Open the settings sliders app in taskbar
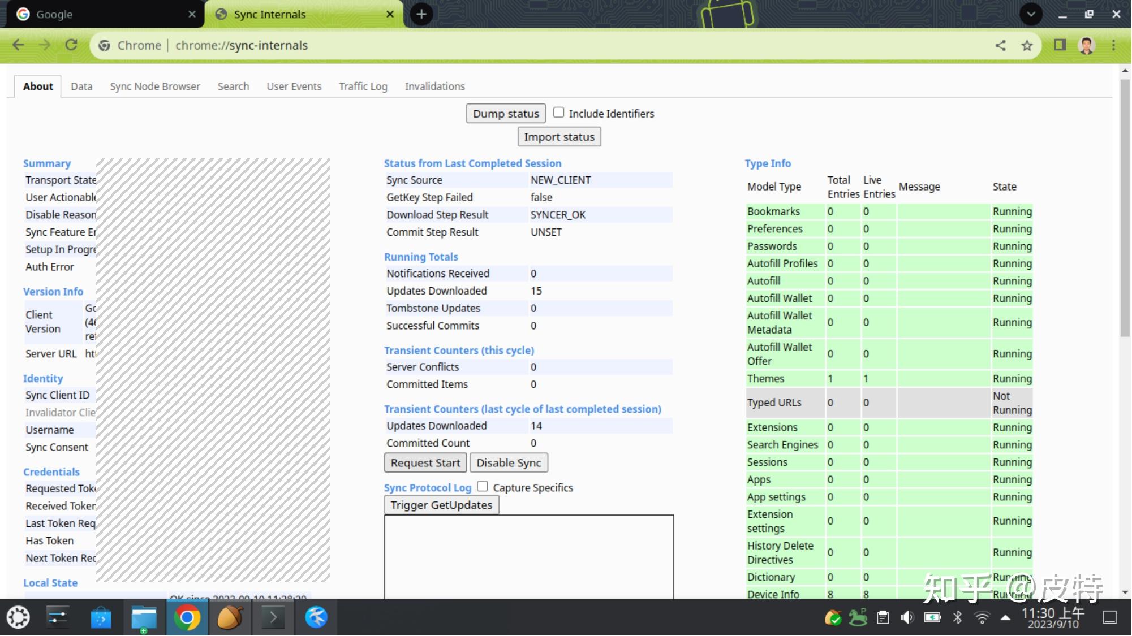This screenshot has height=636, width=1132. point(58,617)
